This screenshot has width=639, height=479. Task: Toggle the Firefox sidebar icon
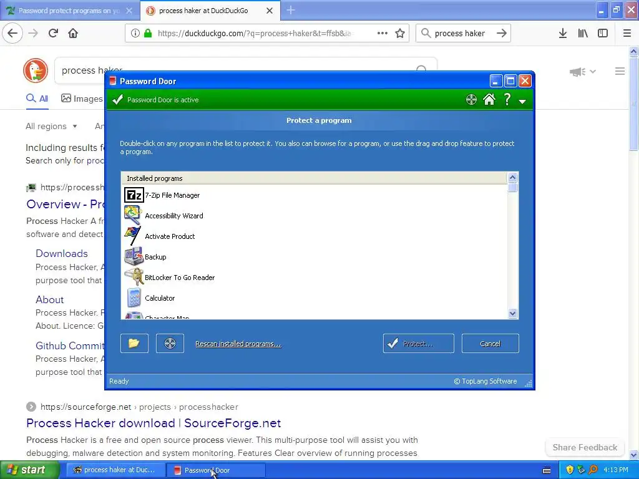pos(603,33)
